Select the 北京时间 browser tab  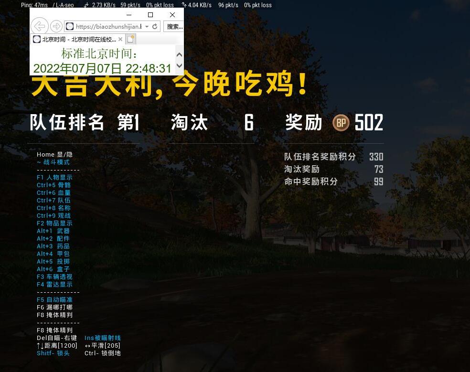pos(76,39)
